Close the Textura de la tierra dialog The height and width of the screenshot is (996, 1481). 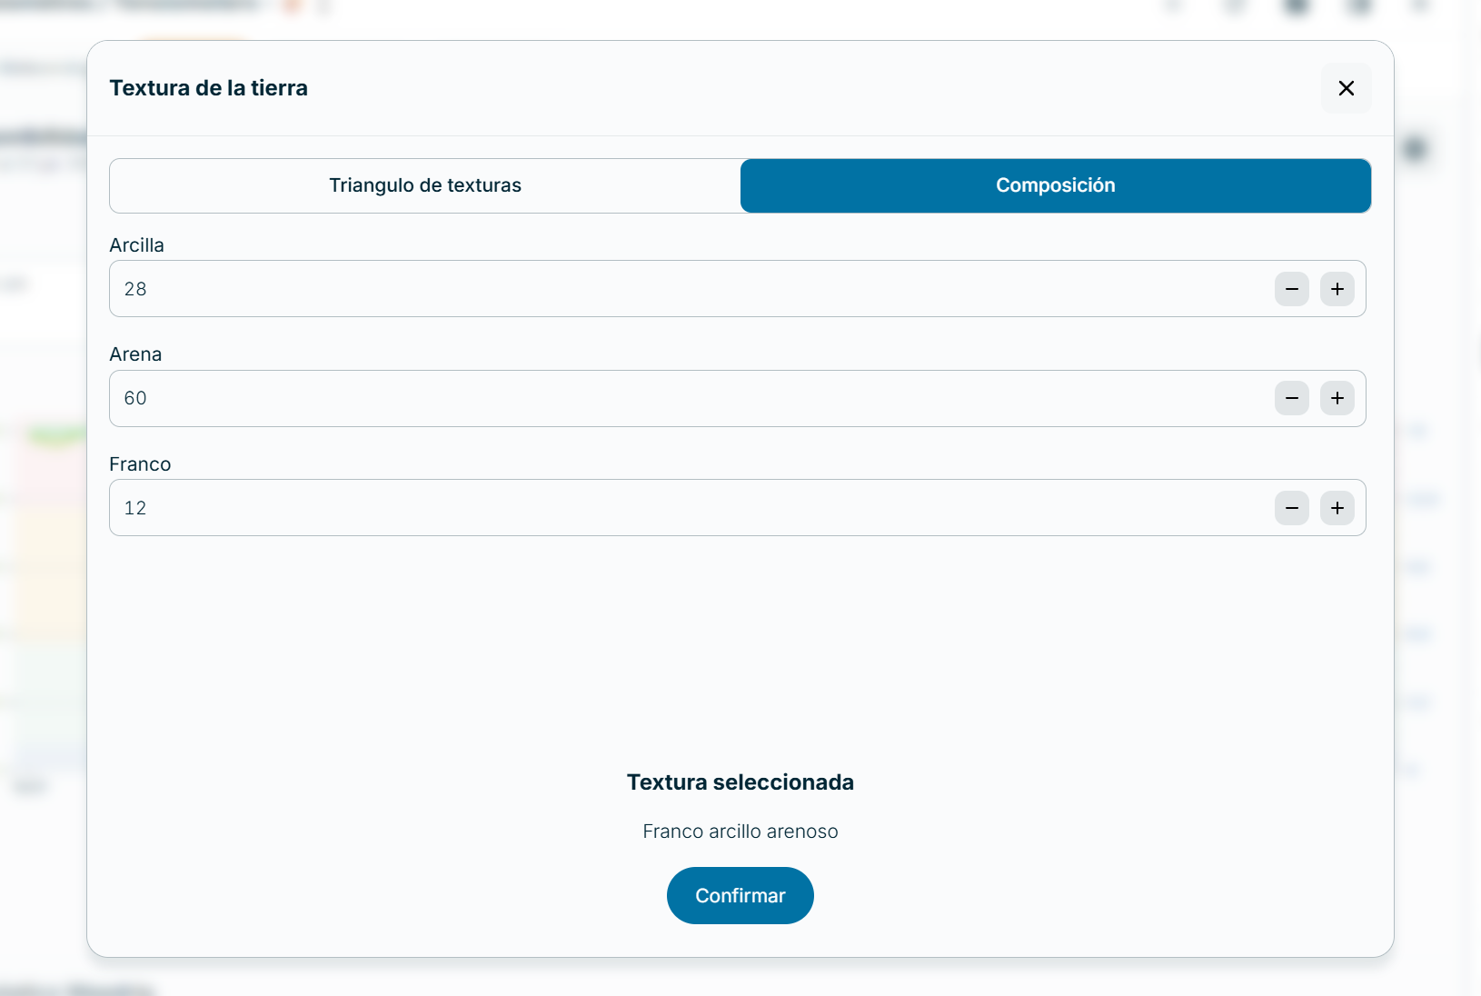pos(1346,88)
